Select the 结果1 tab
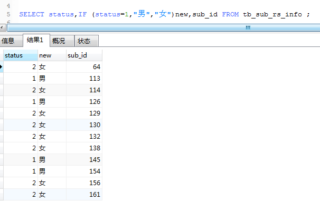This screenshot has height=201, width=320. tap(36, 40)
